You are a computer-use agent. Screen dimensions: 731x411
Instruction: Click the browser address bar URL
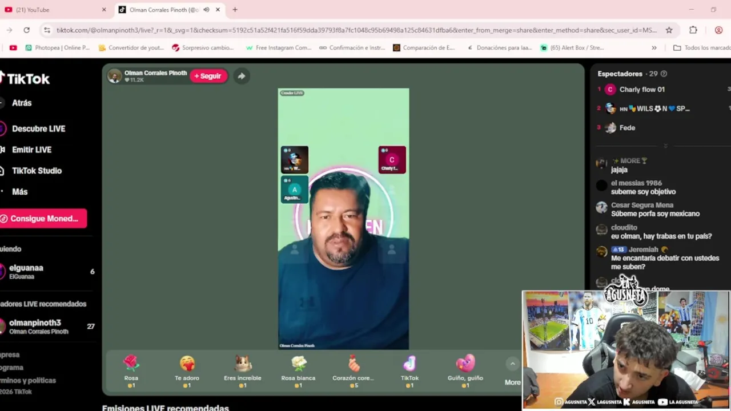tap(356, 30)
